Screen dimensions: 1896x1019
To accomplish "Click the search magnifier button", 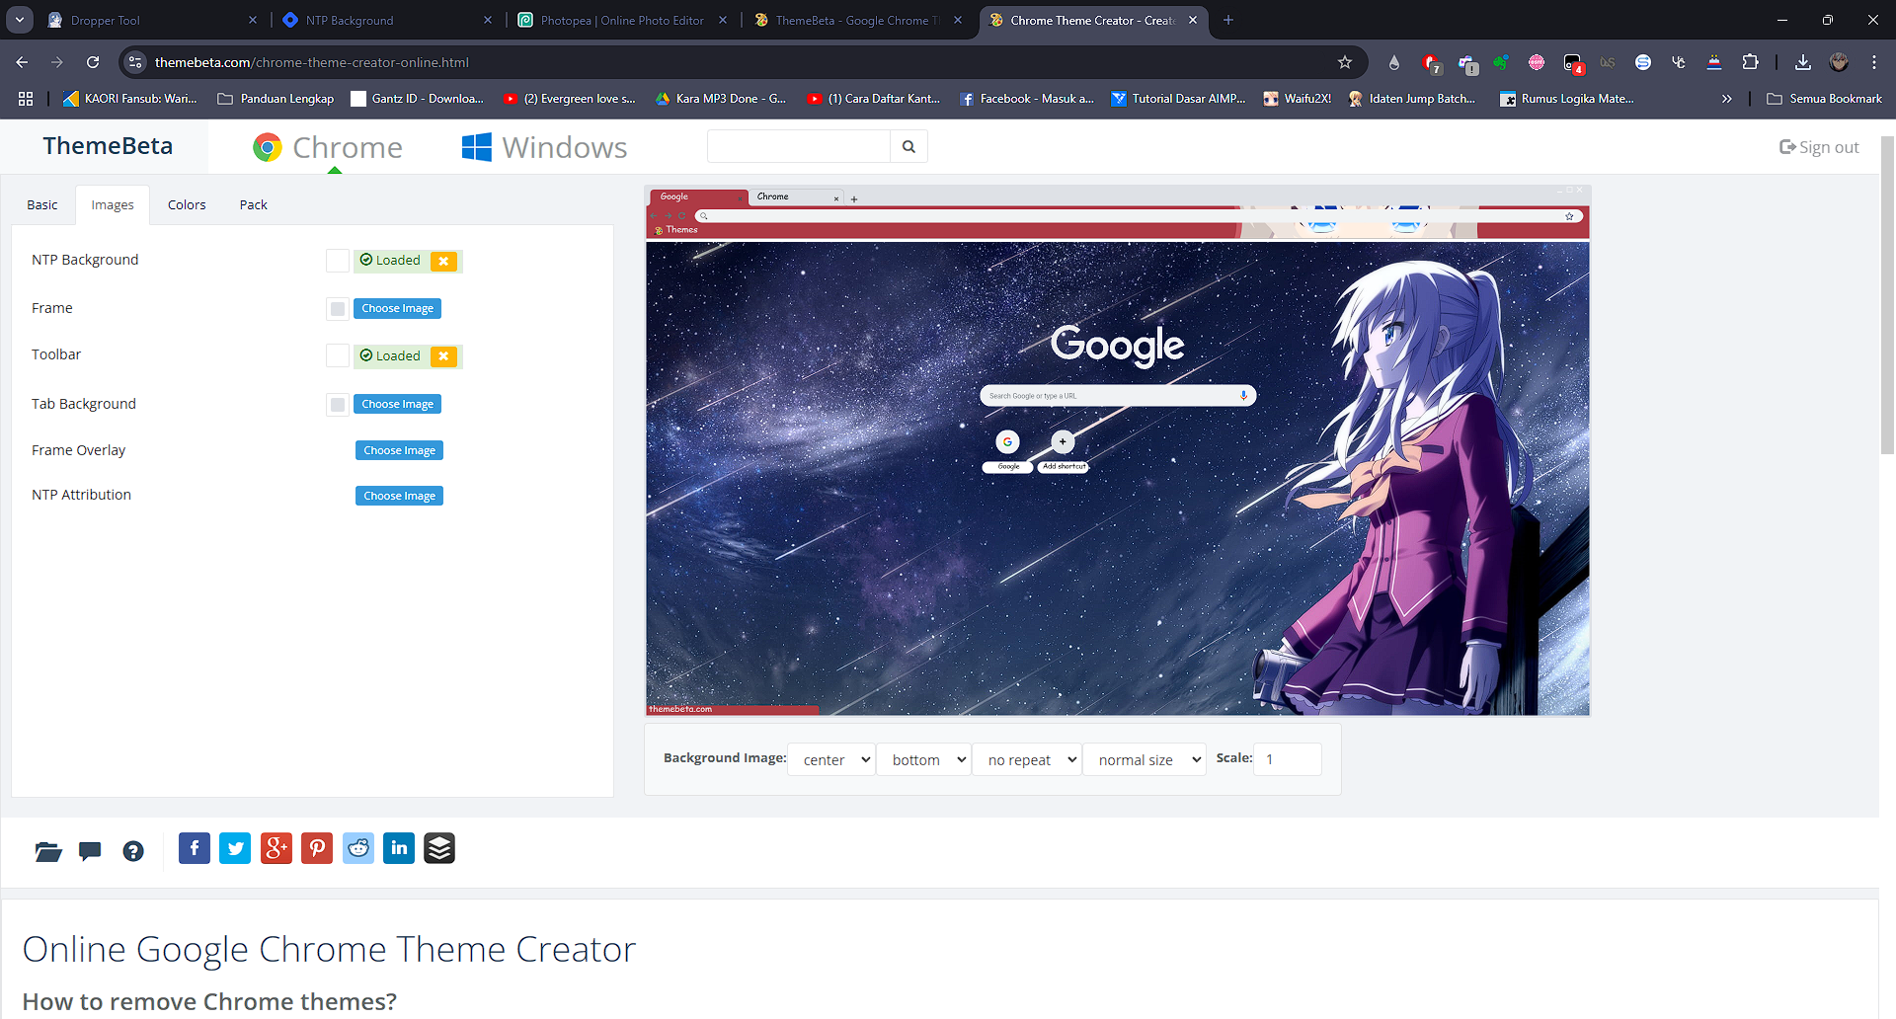I will [908, 147].
